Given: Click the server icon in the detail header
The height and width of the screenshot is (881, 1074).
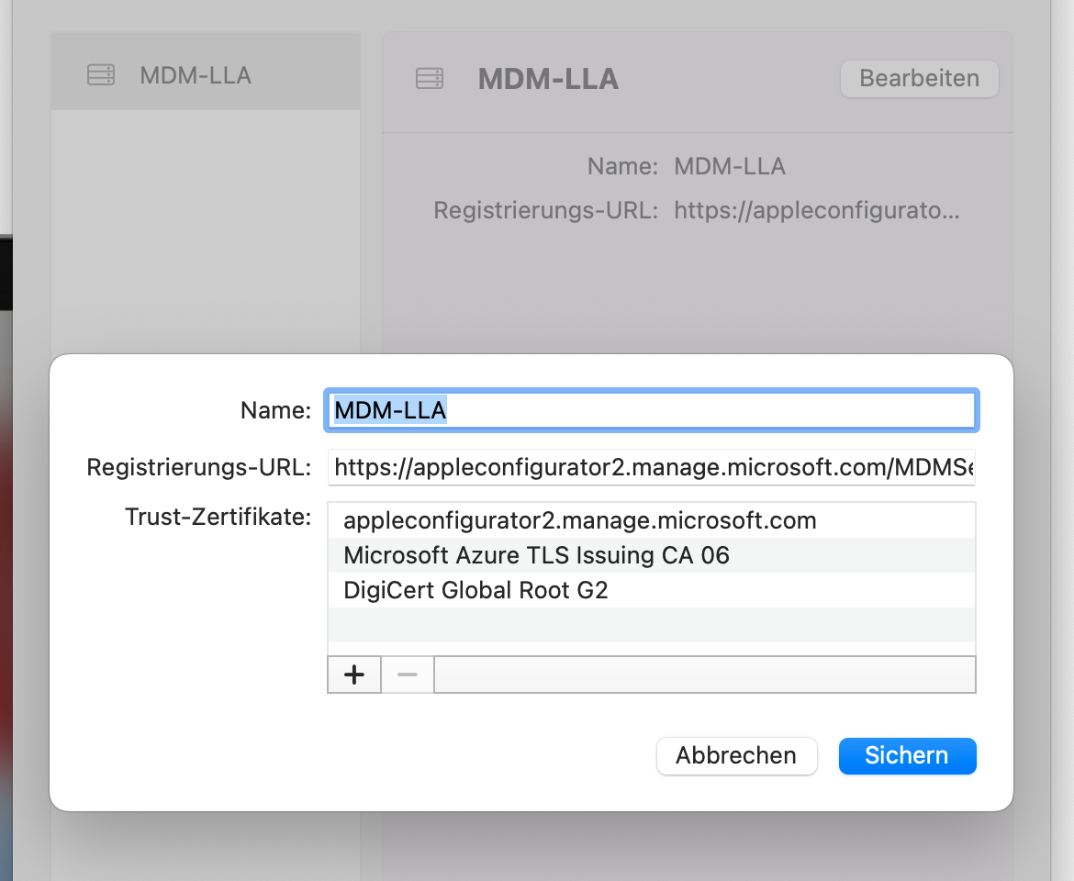Looking at the screenshot, I should pos(430,79).
